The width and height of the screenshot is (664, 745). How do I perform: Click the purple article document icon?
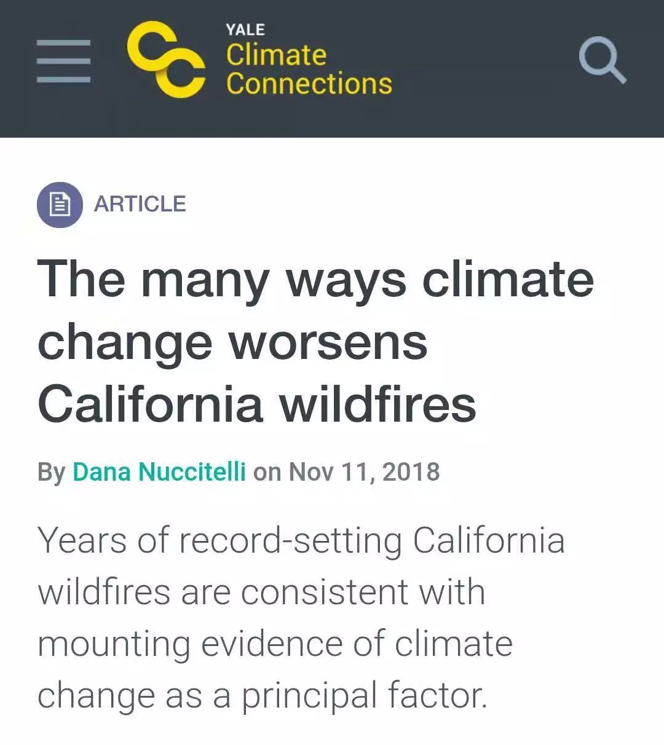coord(60,205)
